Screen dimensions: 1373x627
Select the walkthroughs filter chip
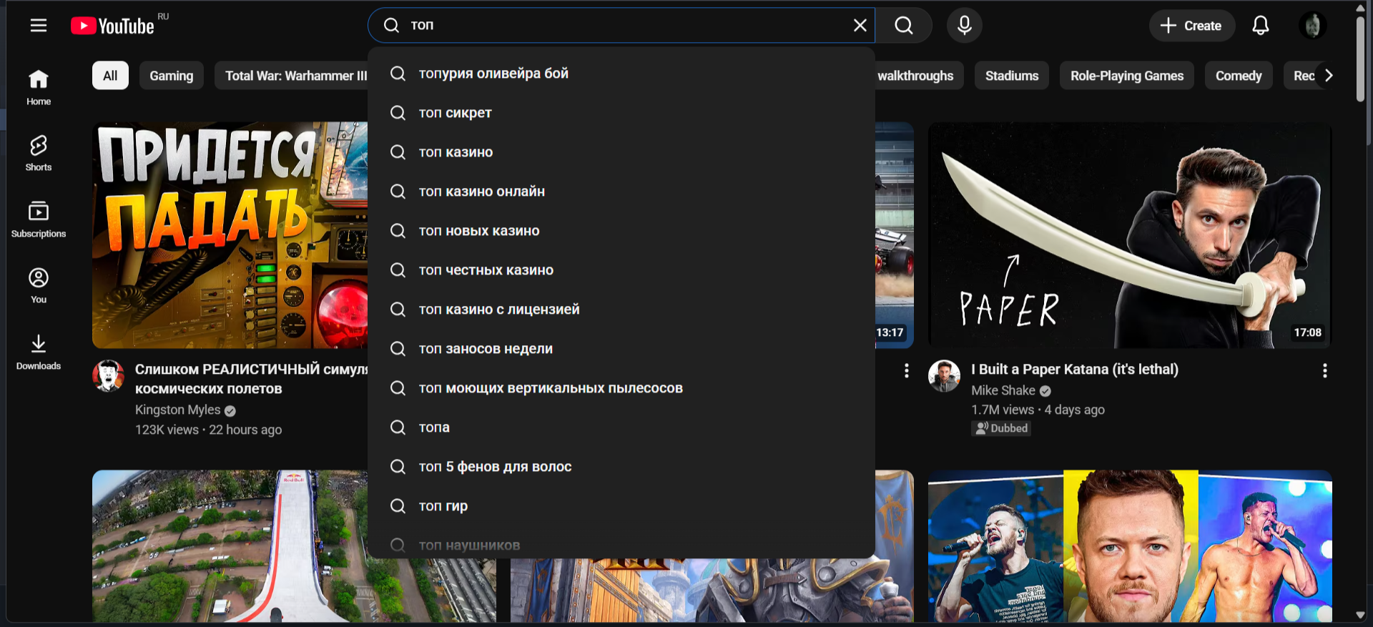pos(919,76)
